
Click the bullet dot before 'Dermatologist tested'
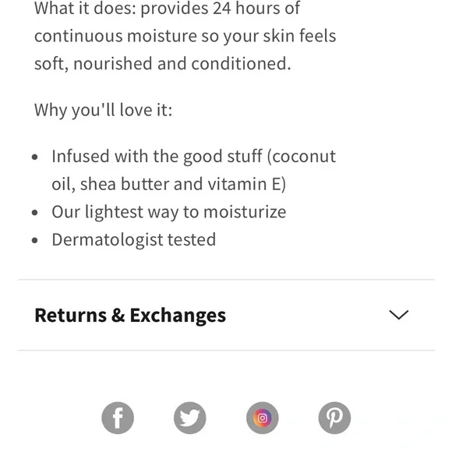tap(35, 240)
